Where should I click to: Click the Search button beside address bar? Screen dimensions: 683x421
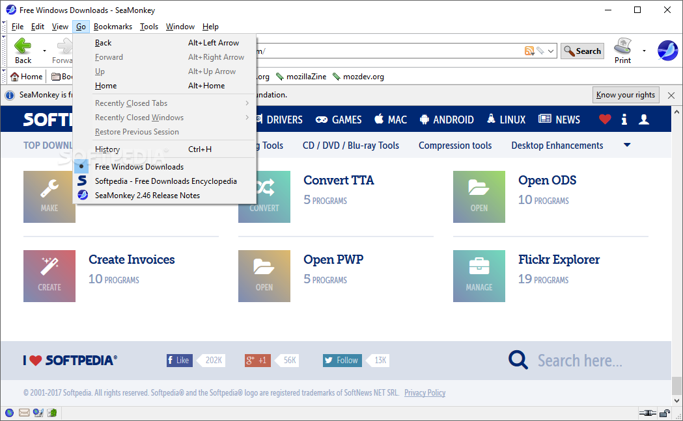pos(582,51)
